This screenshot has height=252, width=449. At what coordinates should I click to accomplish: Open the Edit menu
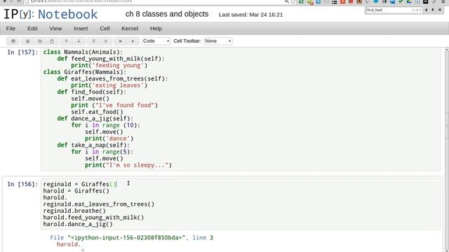[x=32, y=29]
